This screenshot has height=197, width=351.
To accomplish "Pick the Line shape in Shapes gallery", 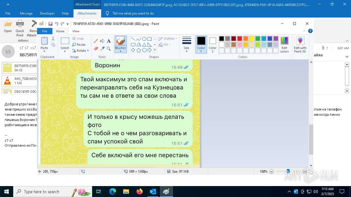I will pyautogui.click(x=133, y=39).
